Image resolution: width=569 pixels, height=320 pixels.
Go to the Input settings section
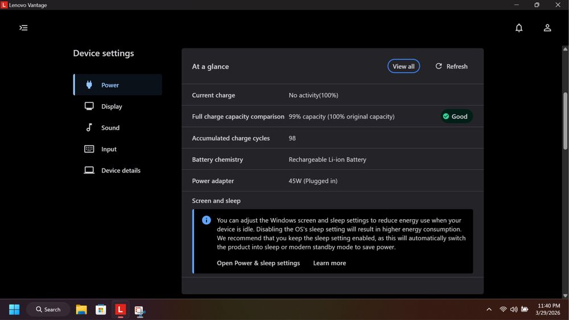tap(118, 149)
